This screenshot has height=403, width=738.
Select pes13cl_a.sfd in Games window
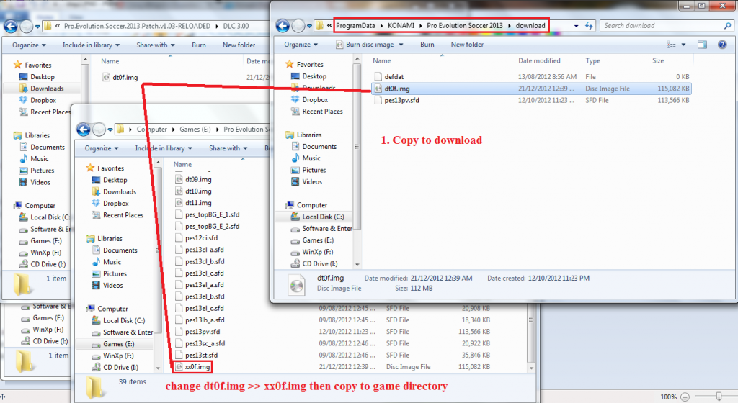[x=199, y=250]
